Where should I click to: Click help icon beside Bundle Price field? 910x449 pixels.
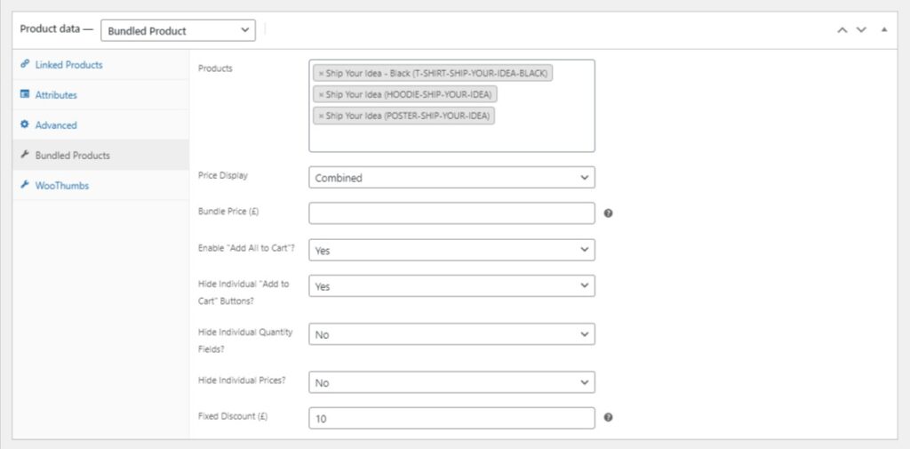pyautogui.click(x=608, y=213)
